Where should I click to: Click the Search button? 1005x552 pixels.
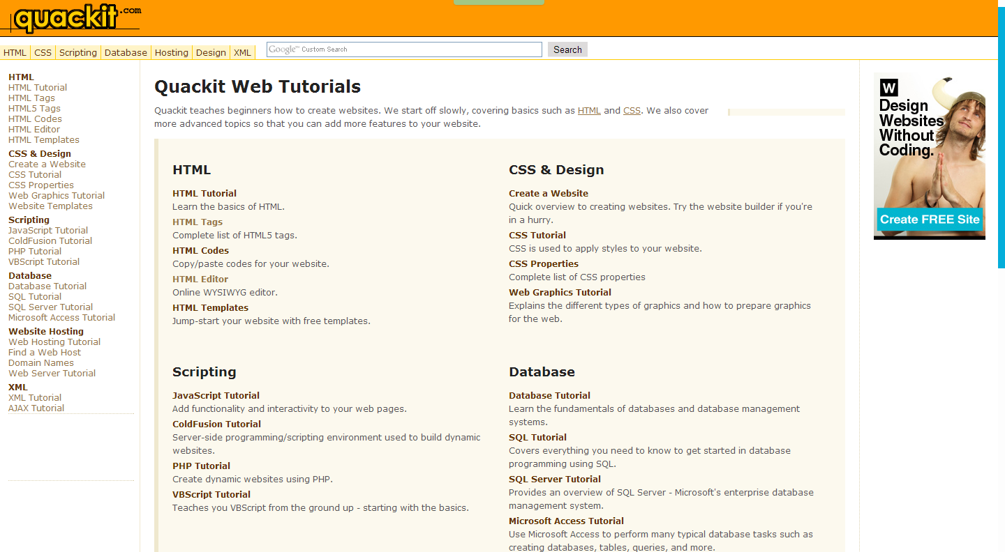coord(567,49)
